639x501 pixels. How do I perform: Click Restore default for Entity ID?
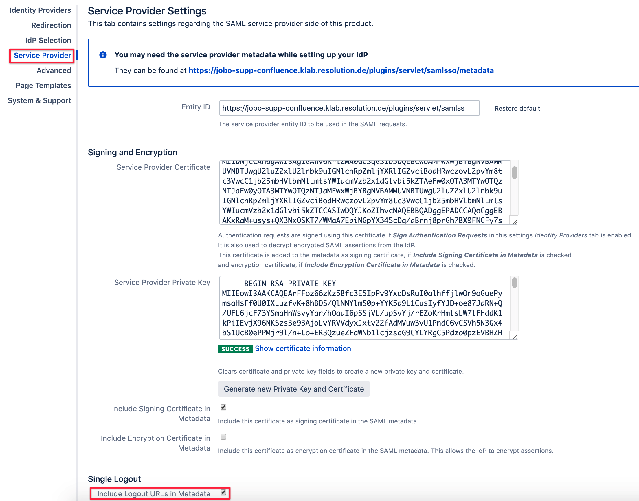tap(517, 109)
